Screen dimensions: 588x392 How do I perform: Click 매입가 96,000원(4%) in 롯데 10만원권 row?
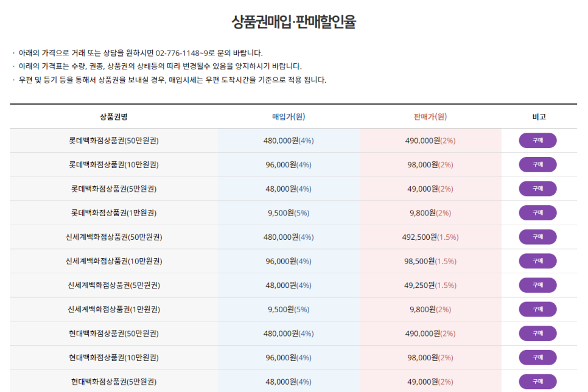point(289,165)
